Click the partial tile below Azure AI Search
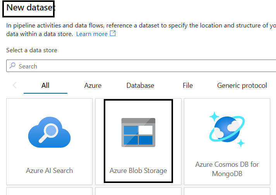This screenshot has height=195, width=276. point(49,191)
